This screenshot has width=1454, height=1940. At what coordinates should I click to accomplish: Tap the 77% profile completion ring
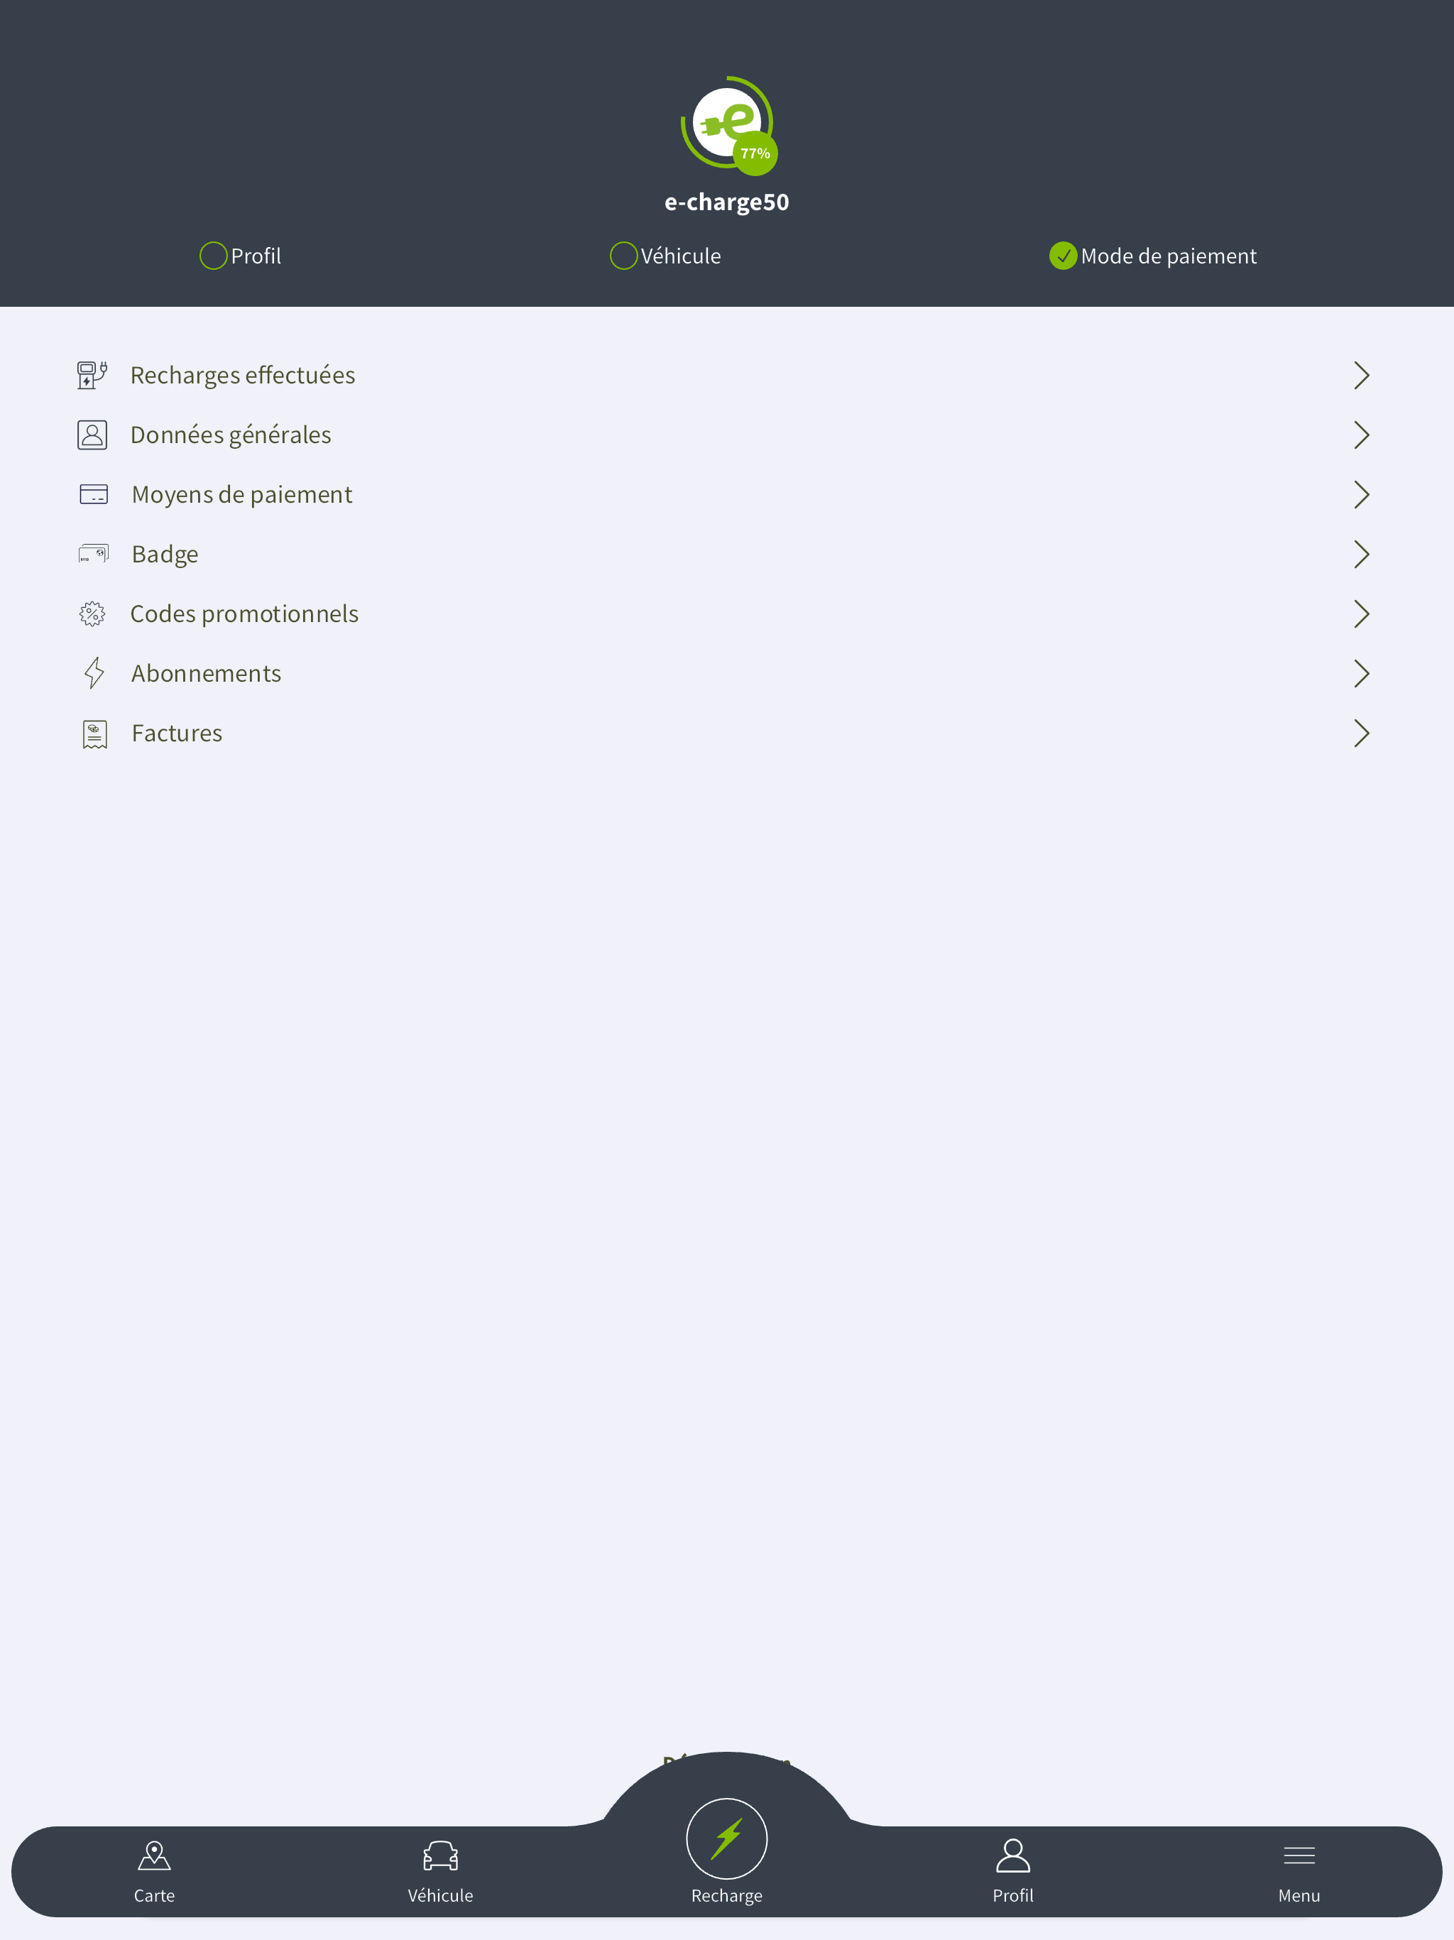[728, 124]
